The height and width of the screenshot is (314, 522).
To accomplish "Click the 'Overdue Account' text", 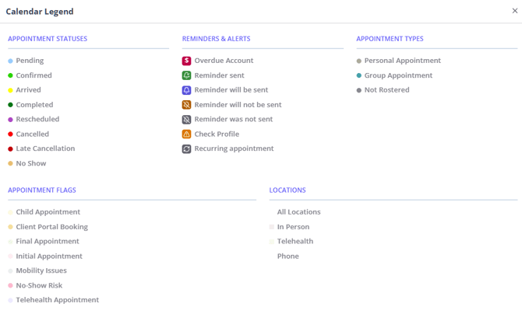I will (224, 61).
